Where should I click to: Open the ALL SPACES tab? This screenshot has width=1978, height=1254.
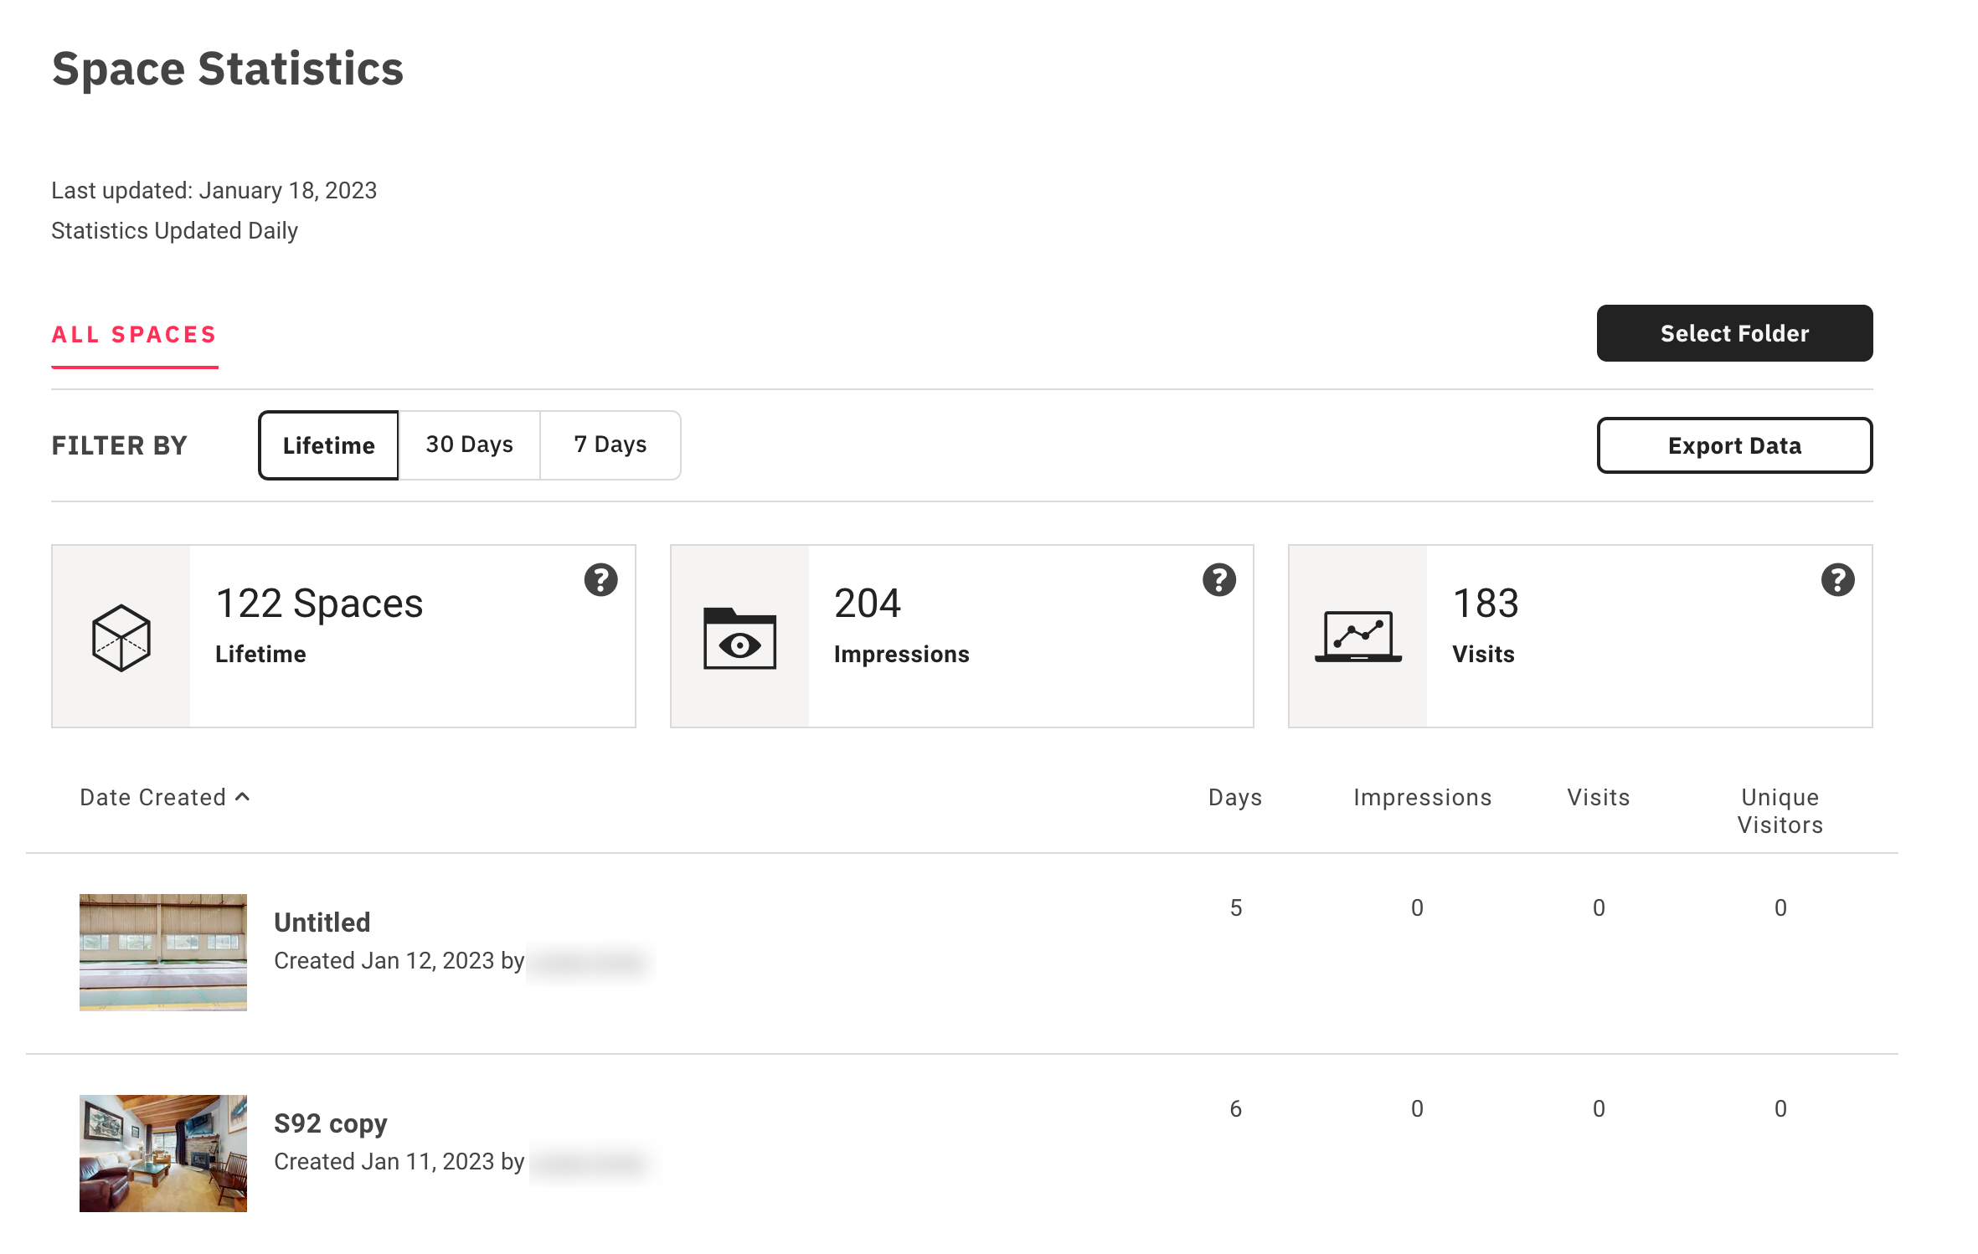coord(134,335)
